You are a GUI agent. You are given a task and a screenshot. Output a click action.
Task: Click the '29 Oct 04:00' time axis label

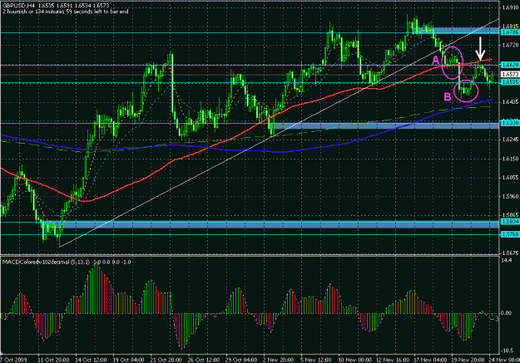tap(241, 360)
